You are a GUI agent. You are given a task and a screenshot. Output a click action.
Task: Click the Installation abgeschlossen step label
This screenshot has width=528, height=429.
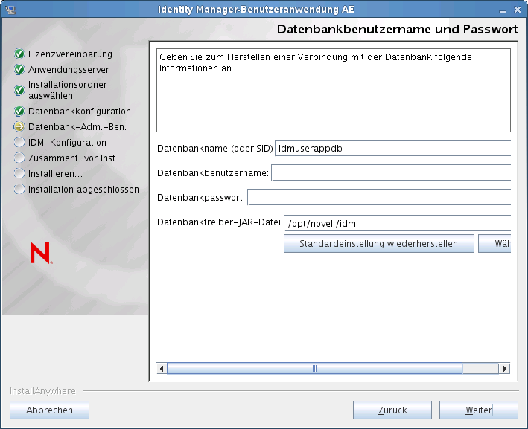pos(83,190)
